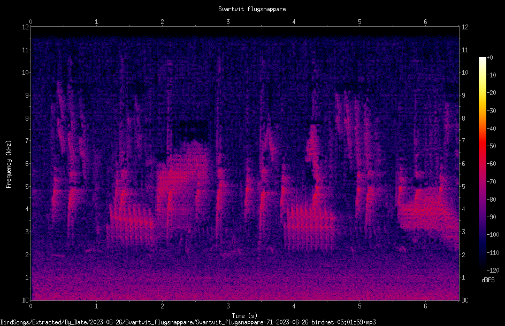Click the '-40' color scale label
505x326 pixels.
[491, 129]
